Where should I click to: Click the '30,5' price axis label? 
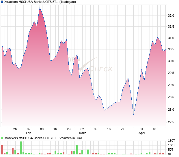171,49
